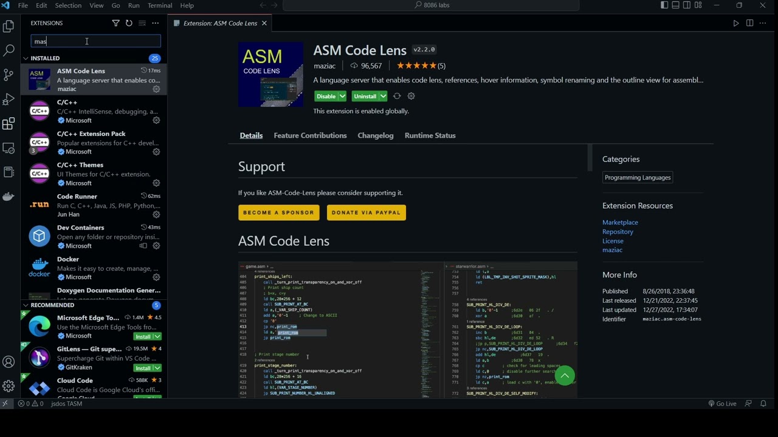Click the extensions search input field

(x=95, y=41)
